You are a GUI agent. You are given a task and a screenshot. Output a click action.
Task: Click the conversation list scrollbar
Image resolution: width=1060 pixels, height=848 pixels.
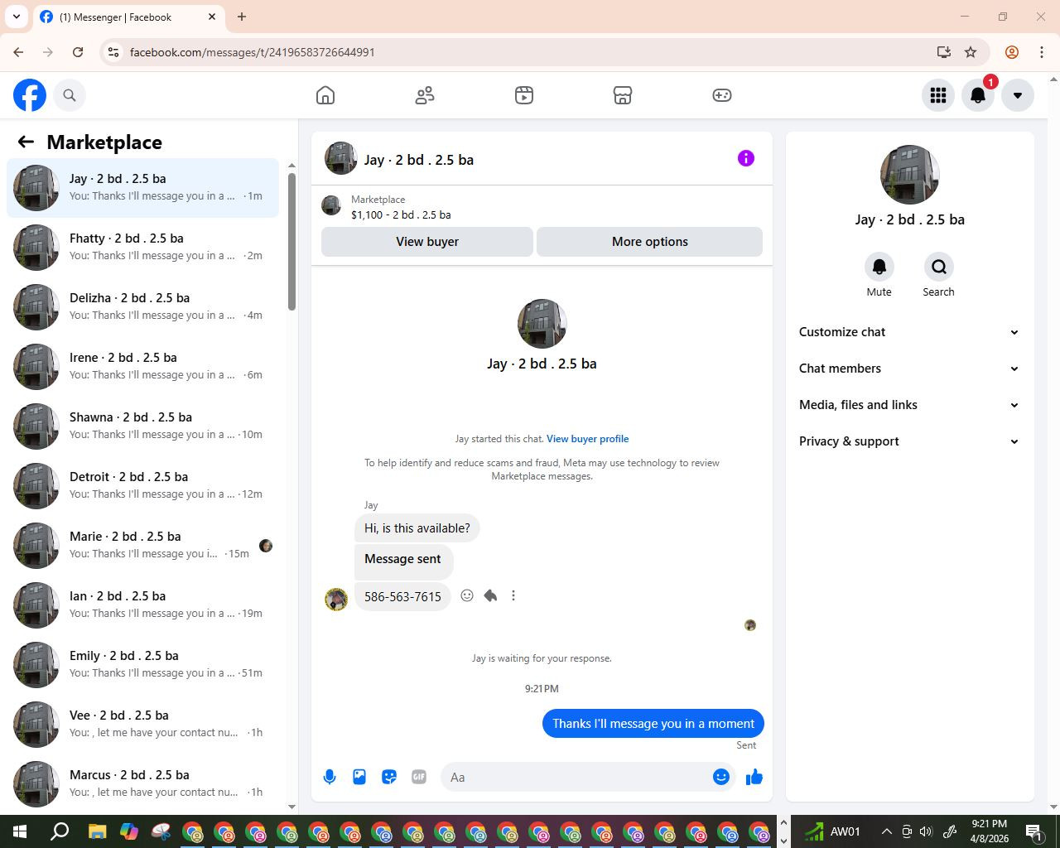[291, 242]
